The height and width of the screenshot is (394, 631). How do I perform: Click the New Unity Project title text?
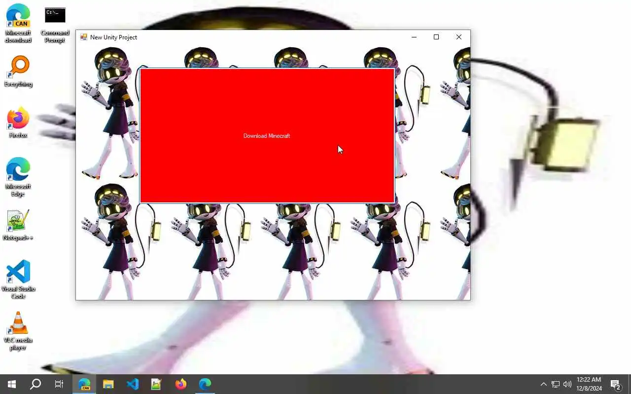[x=114, y=37]
